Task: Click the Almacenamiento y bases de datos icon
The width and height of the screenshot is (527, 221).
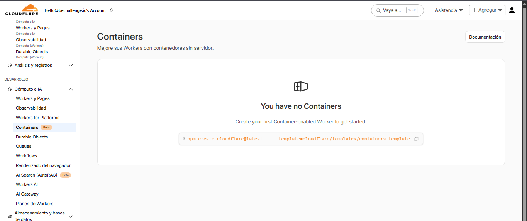Action: coord(10,216)
